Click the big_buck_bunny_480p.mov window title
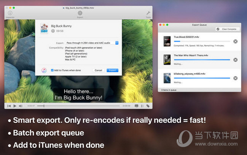Viewport: 247px width, 155px height. point(80,8)
